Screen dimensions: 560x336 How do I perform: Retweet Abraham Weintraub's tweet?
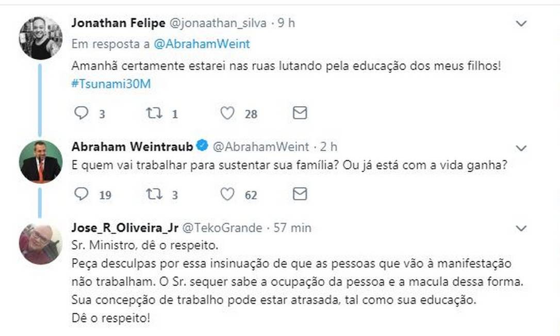click(x=154, y=194)
